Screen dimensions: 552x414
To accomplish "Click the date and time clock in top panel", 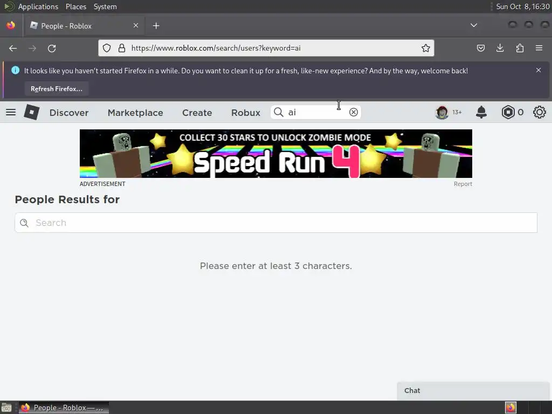I will point(523,6).
